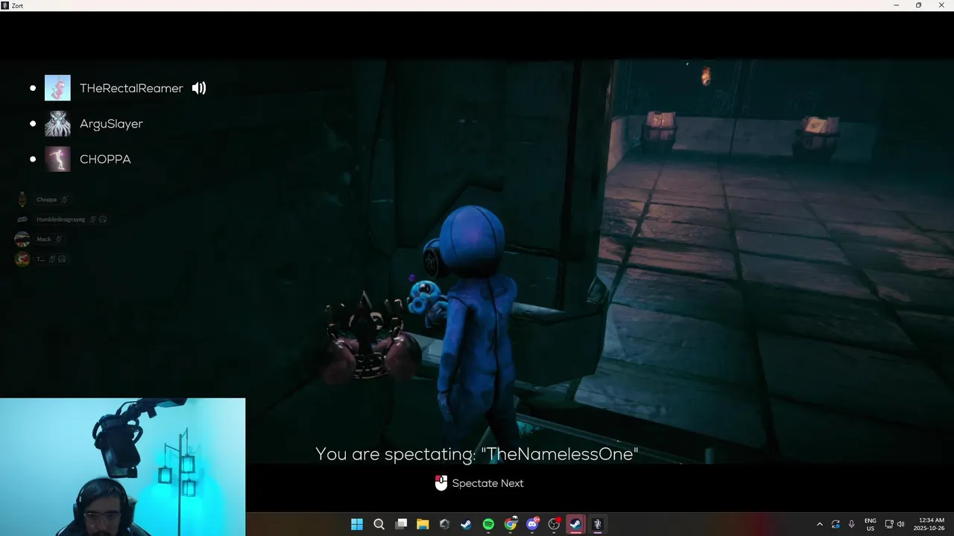954x536 pixels.
Task: Switch to the active Steam game taskbar icon
Action: [575, 524]
